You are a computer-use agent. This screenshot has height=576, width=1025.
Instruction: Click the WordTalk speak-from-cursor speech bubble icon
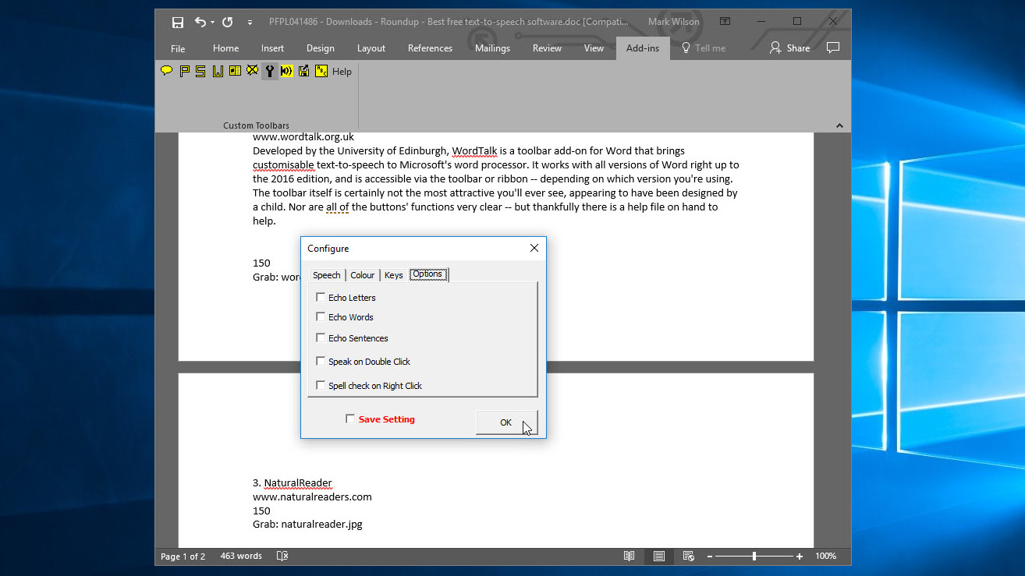tap(166, 71)
